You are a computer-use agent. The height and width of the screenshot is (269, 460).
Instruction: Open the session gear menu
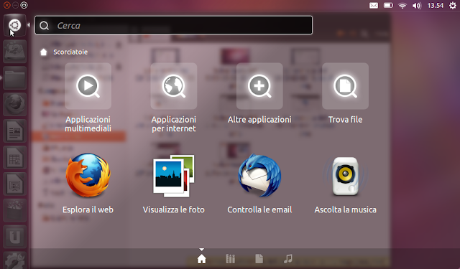coord(453,5)
